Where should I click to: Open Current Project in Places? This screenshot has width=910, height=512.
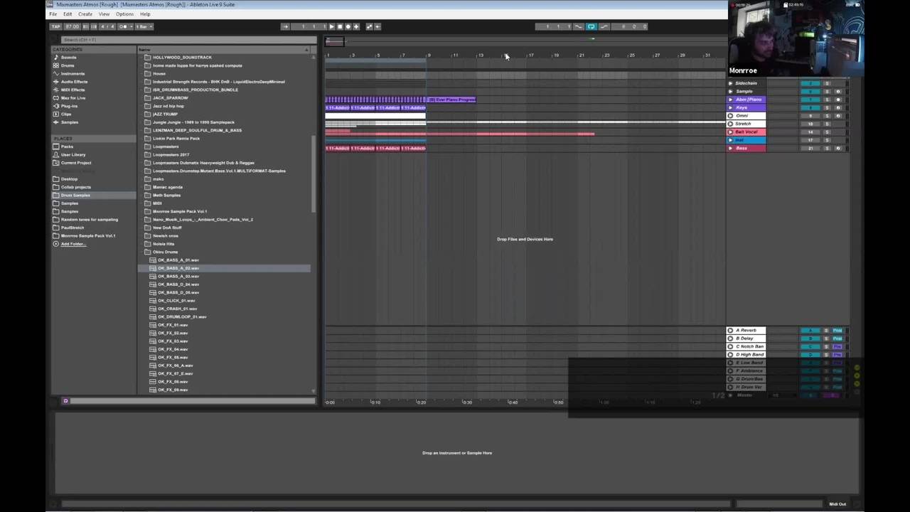pyautogui.click(x=76, y=163)
